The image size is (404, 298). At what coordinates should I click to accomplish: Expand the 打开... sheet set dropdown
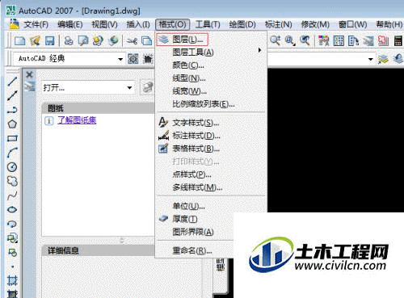(x=129, y=87)
